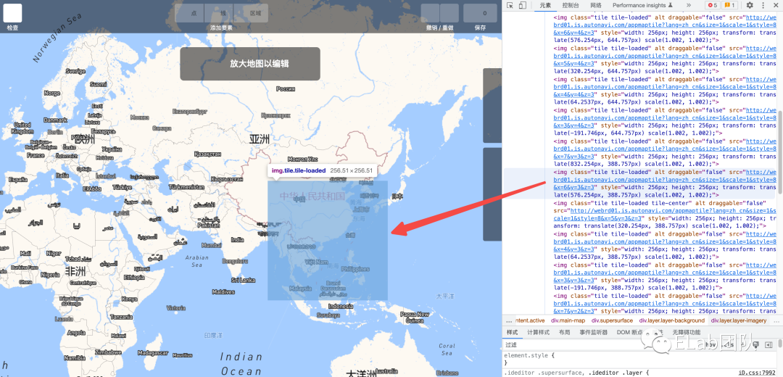Select div.layer.layer-background in the breadcrumb
This screenshot has height=377, width=783.
672,320
